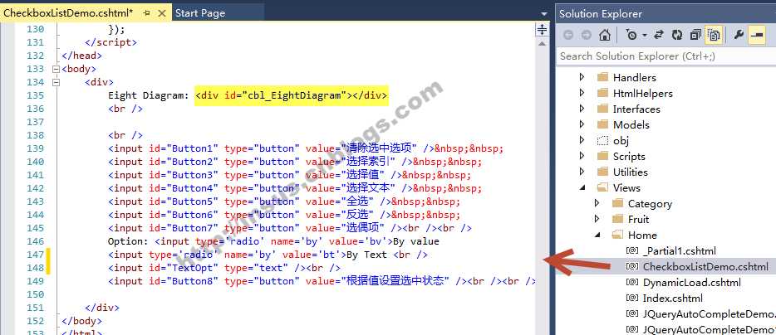Expand the Fruit folder

(x=598, y=219)
